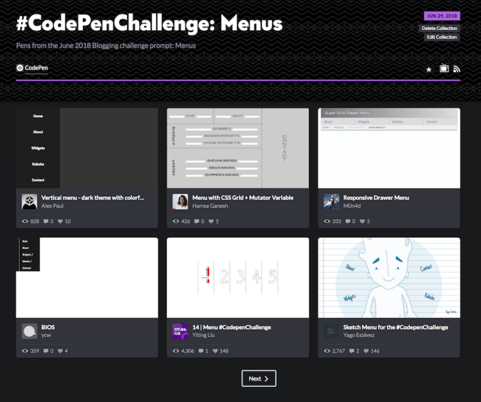481x402 pixels.
Task: Open Menu with CSS Grid + Mutator Variable title
Action: (243, 198)
